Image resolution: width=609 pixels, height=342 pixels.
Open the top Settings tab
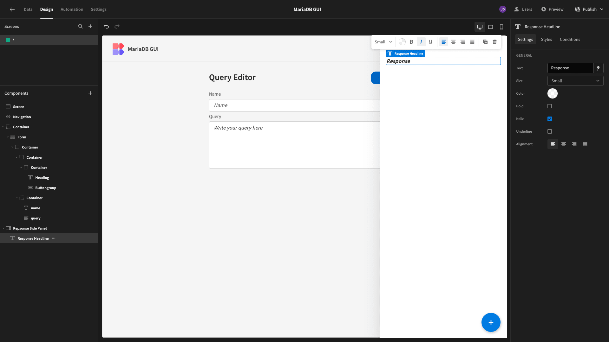(99, 9)
